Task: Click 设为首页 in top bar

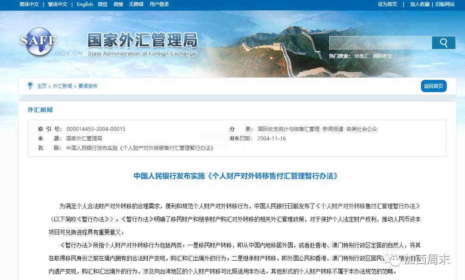Action: tap(387, 4)
